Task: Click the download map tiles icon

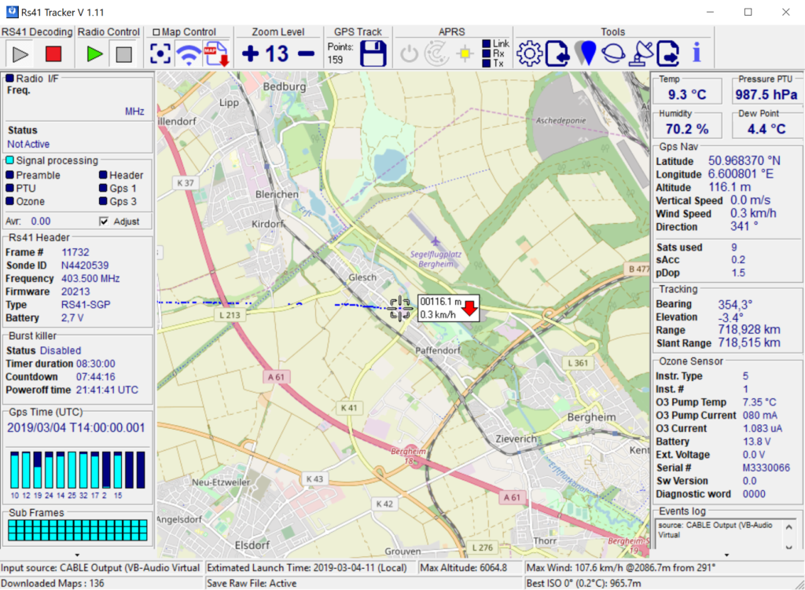Action: click(x=215, y=54)
